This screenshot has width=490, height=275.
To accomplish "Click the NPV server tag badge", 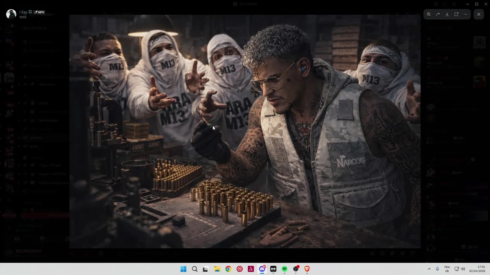I will pos(39,12).
